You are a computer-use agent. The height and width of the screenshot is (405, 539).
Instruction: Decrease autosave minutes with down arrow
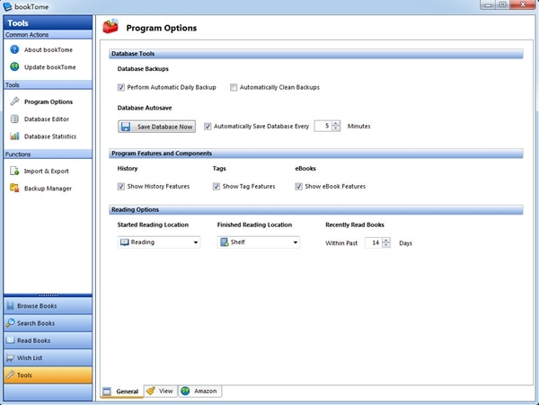336,128
